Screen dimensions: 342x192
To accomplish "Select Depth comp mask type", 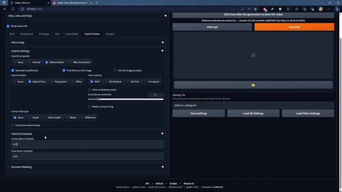I will (x=33, y=117).
